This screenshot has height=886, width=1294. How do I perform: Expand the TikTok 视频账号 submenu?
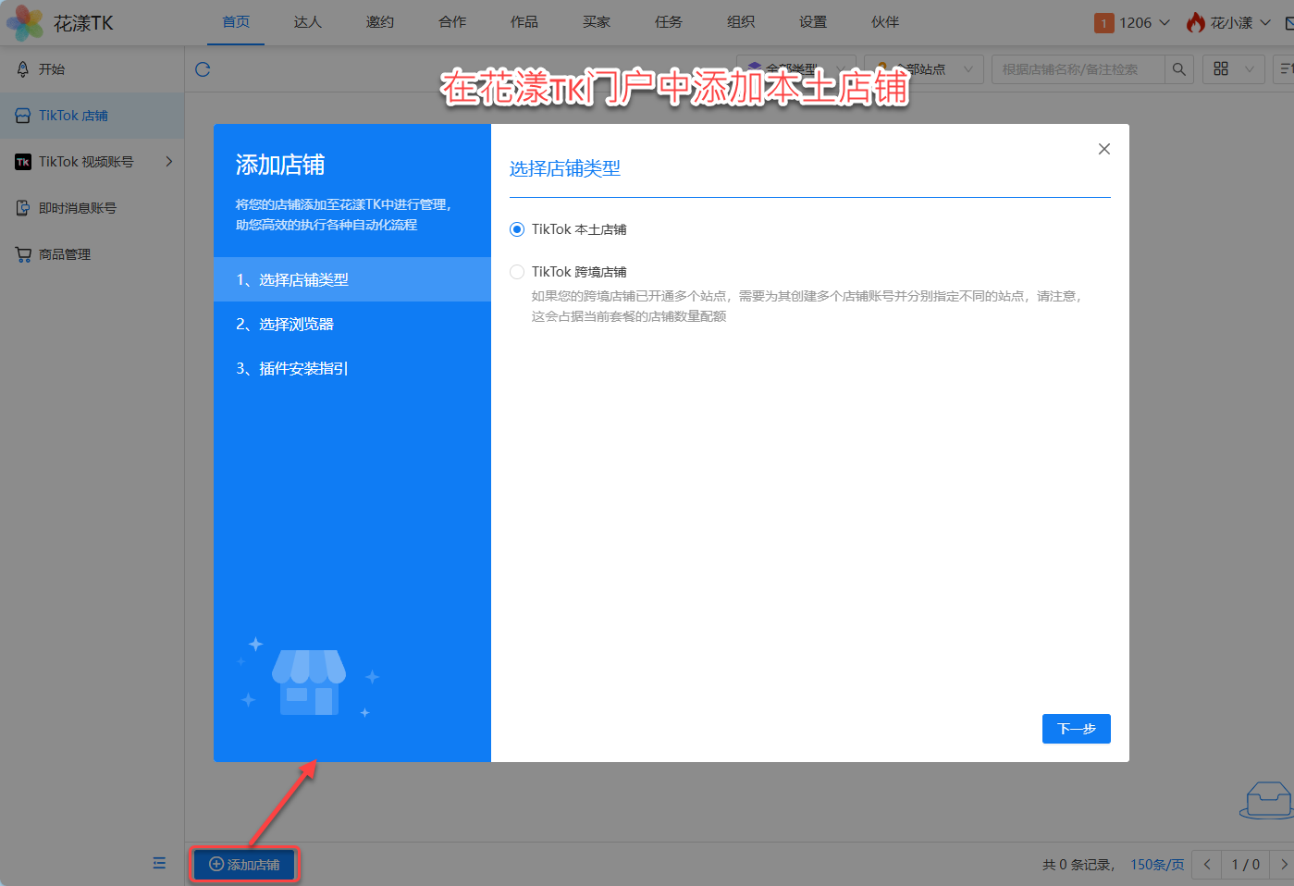click(x=169, y=162)
